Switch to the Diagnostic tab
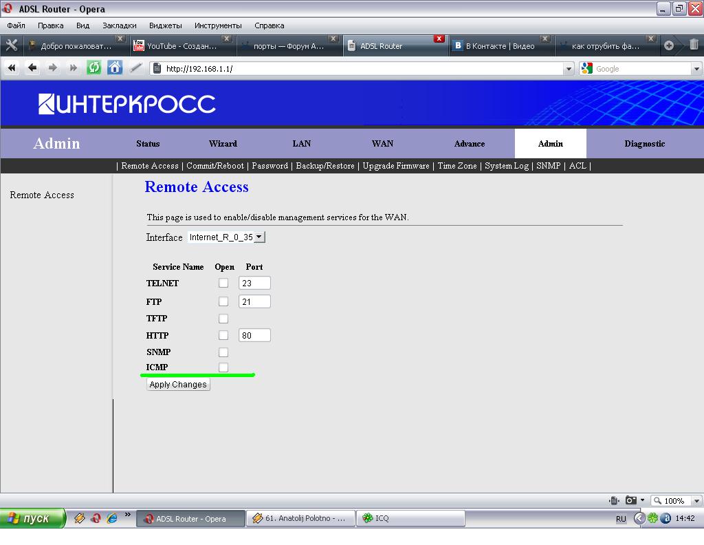704x545 pixels. (x=644, y=144)
